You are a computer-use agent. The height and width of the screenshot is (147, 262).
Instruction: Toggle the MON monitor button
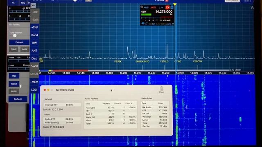pos(14,91)
